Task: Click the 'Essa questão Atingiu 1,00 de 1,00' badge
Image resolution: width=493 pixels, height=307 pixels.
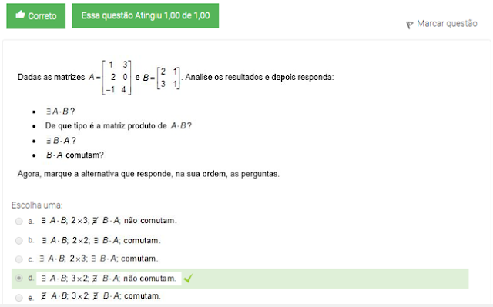Action: (x=146, y=15)
